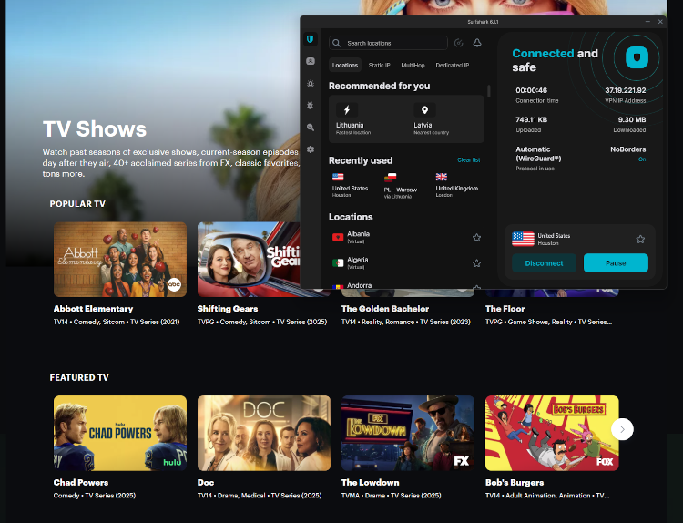The width and height of the screenshot is (683, 523).
Task: Open the Chad Powers thumbnail
Action: (120, 433)
